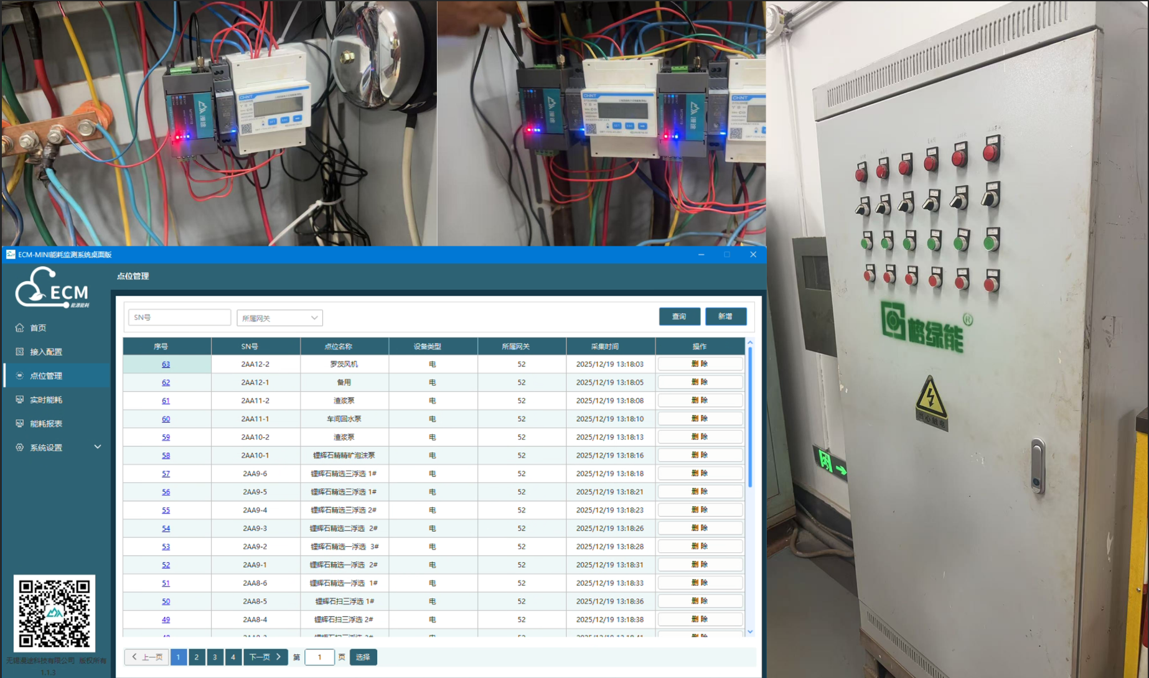Viewport: 1149px width, 678px height.
Task: Click the ECM logo in the sidebar
Action: coord(52,288)
